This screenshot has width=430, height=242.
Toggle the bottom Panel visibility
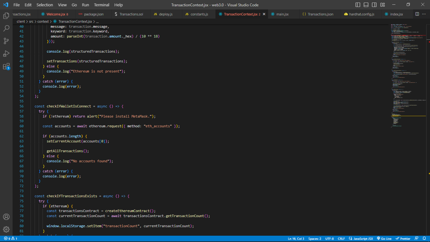pyautogui.click(x=366, y=5)
